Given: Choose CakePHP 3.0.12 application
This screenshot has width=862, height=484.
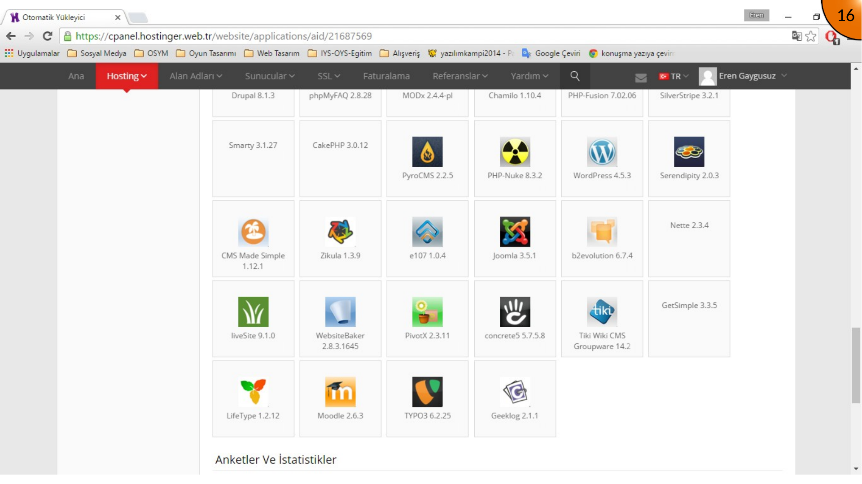Looking at the screenshot, I should coord(340,158).
